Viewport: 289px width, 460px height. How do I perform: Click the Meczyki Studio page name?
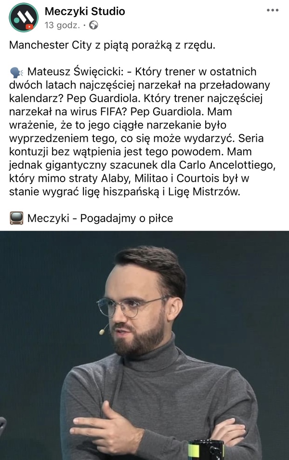pyautogui.click(x=85, y=11)
